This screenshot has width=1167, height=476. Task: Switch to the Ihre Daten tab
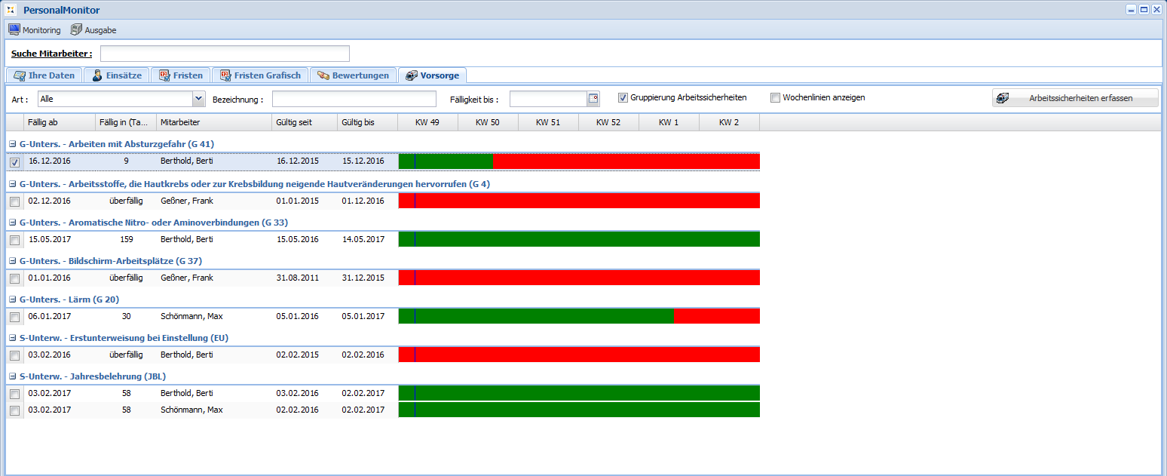pos(44,75)
